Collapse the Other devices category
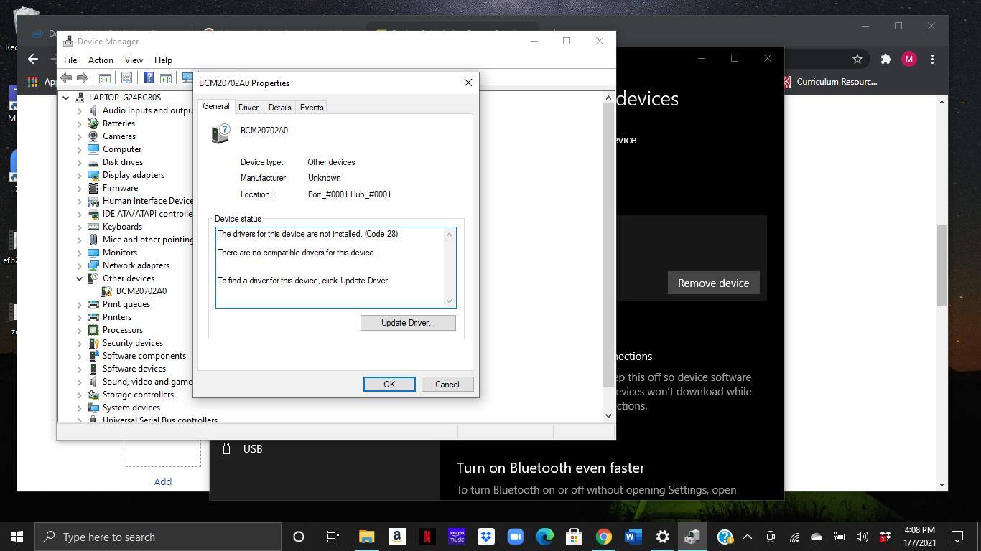 80,278
